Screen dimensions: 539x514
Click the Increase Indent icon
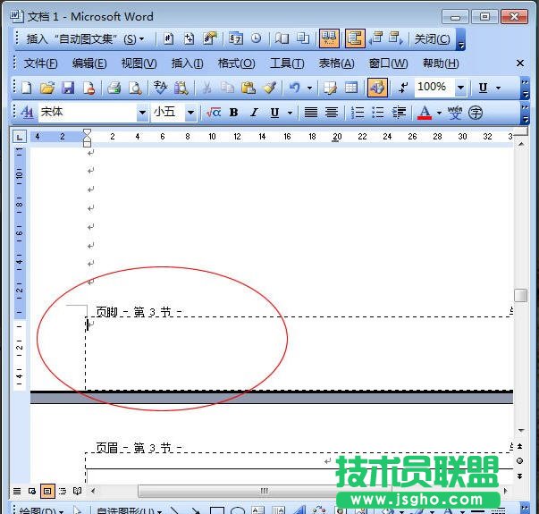point(399,112)
